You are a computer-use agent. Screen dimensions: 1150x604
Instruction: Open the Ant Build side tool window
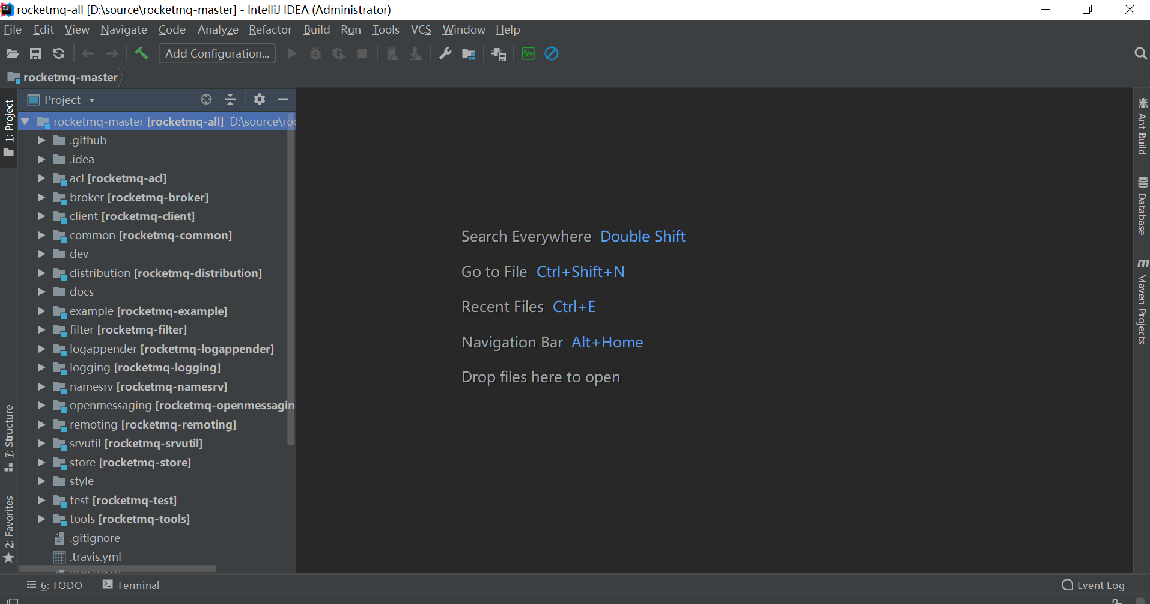click(x=1142, y=126)
